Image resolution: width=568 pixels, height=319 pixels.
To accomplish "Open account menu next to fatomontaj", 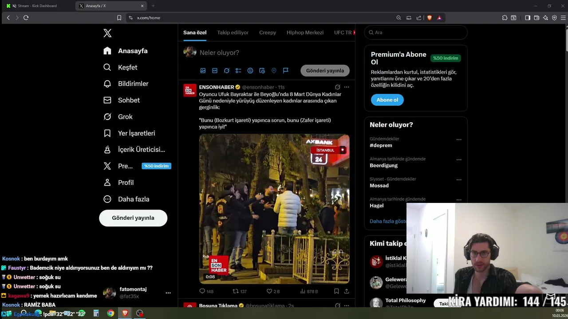I will pyautogui.click(x=168, y=293).
